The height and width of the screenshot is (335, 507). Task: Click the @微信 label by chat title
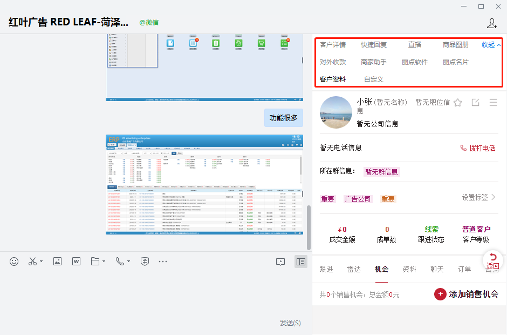pos(149,22)
